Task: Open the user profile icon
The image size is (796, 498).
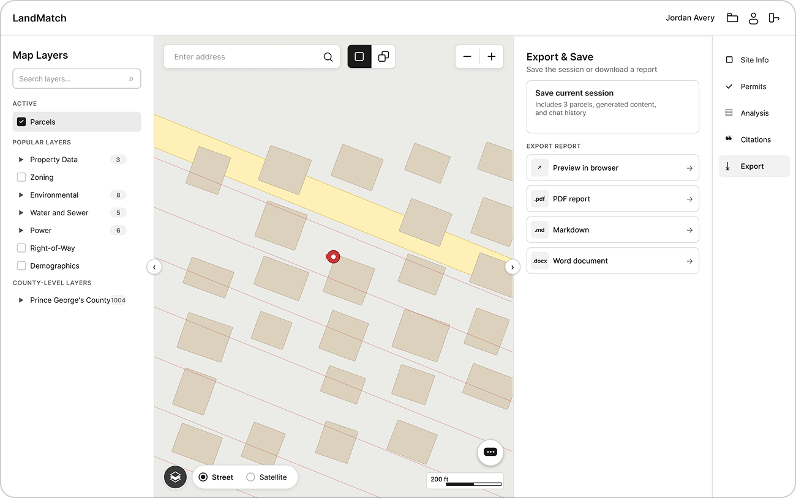Action: tap(754, 18)
